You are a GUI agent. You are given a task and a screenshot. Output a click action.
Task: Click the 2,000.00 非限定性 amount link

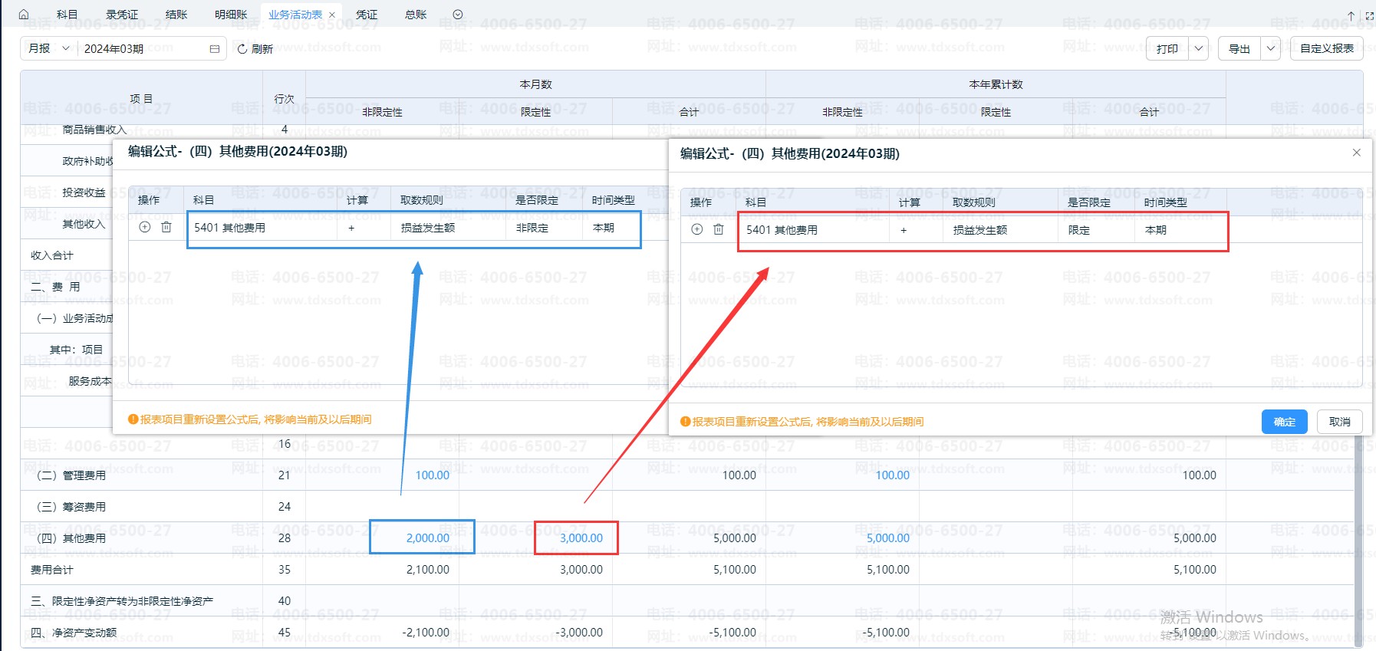point(427,538)
